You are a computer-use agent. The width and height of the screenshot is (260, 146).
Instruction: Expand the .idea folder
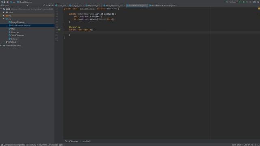(x=4, y=12)
